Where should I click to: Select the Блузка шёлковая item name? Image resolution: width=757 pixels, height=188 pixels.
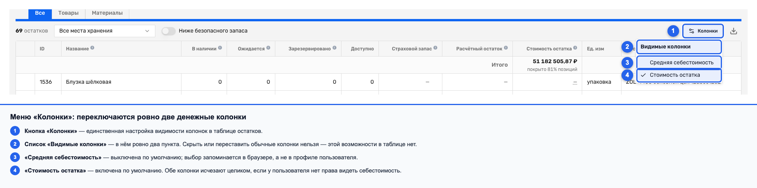(x=89, y=82)
